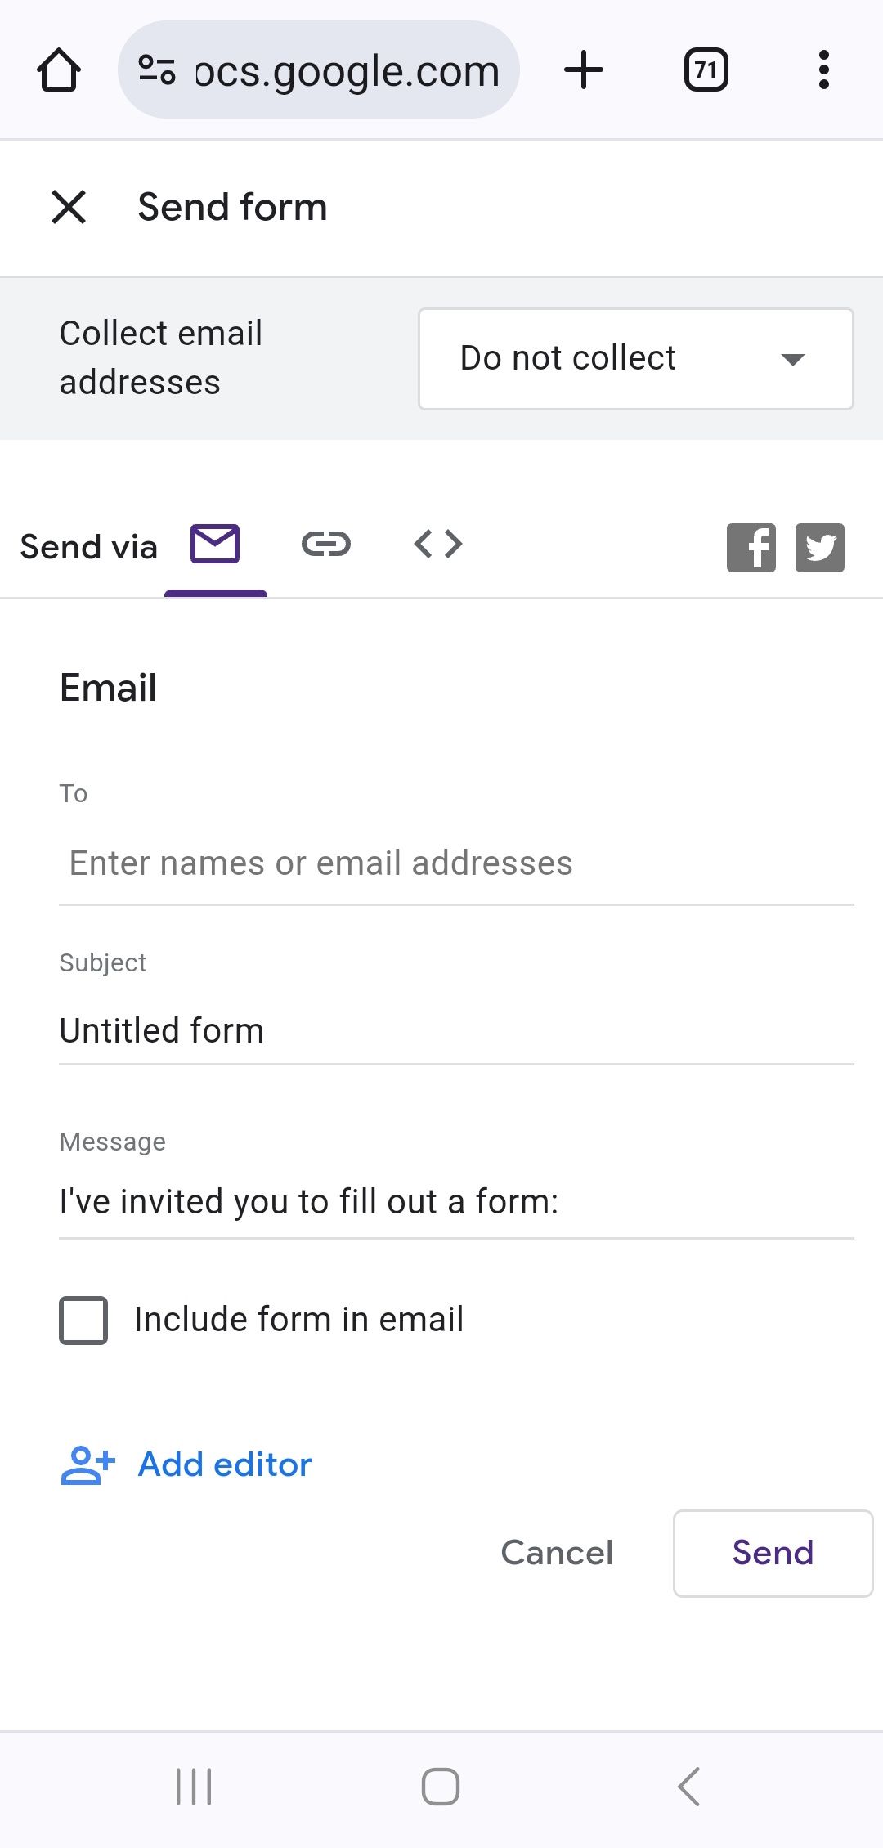Share the form on Facebook
The image size is (883, 1848).
click(751, 546)
